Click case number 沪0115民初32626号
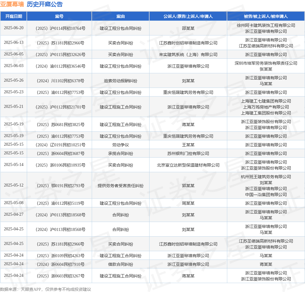Image resolution: width=305 pixels, height=292 pixels. pos(60,55)
